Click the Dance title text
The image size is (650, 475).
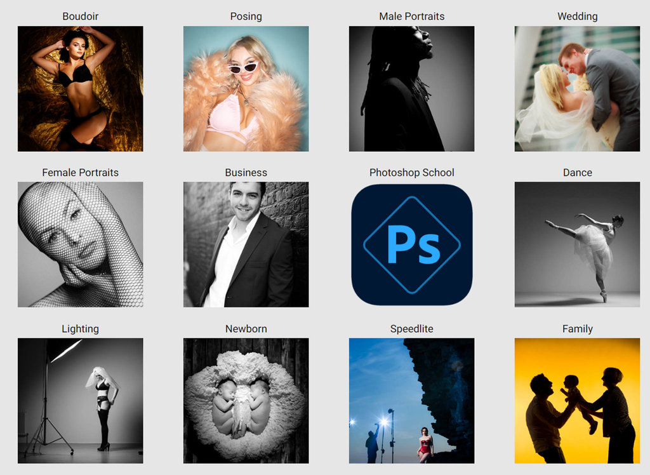point(578,173)
